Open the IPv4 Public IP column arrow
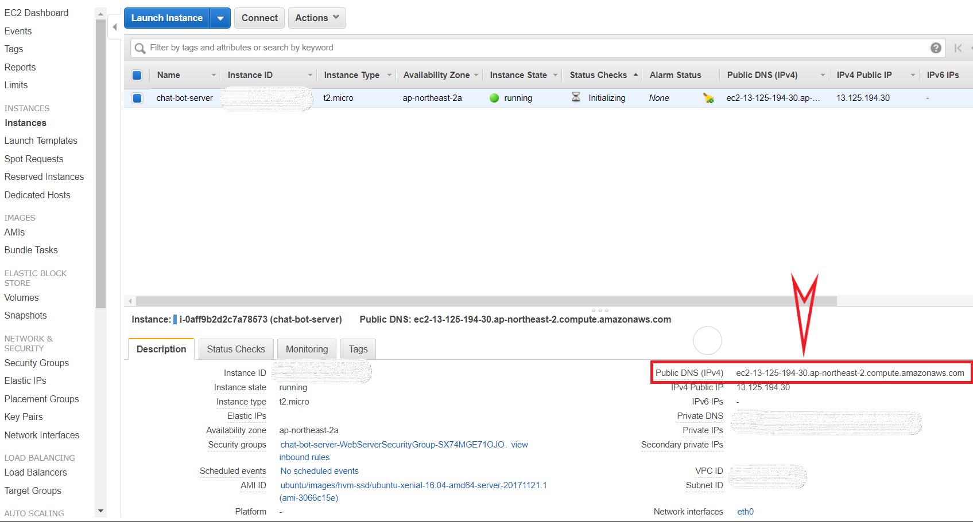973x522 pixels. [913, 75]
